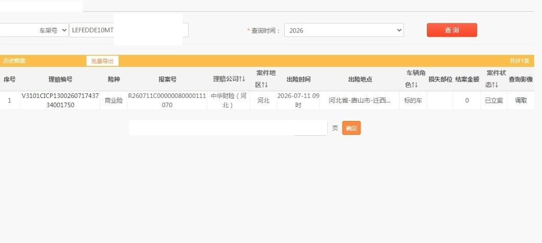Screen dimensions: 542x243
Task: Click the 批量导出 button
Action: coord(102,61)
